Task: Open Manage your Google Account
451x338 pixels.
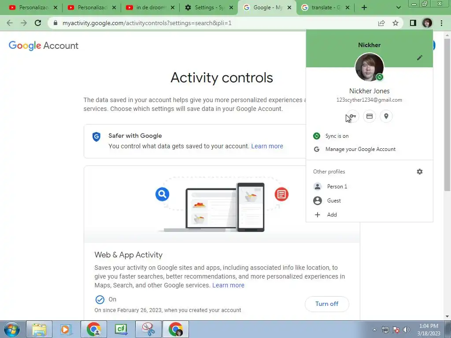Action: click(x=370, y=149)
